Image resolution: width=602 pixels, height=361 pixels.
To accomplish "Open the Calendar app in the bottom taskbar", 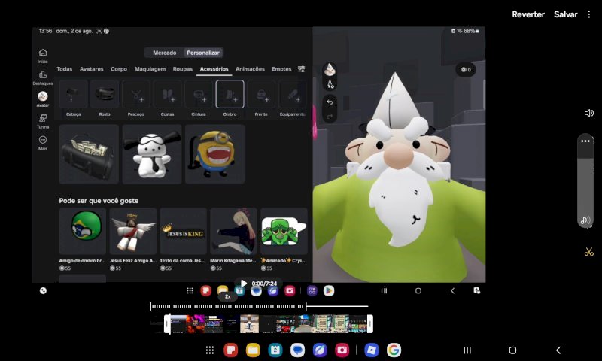I will (x=275, y=350).
